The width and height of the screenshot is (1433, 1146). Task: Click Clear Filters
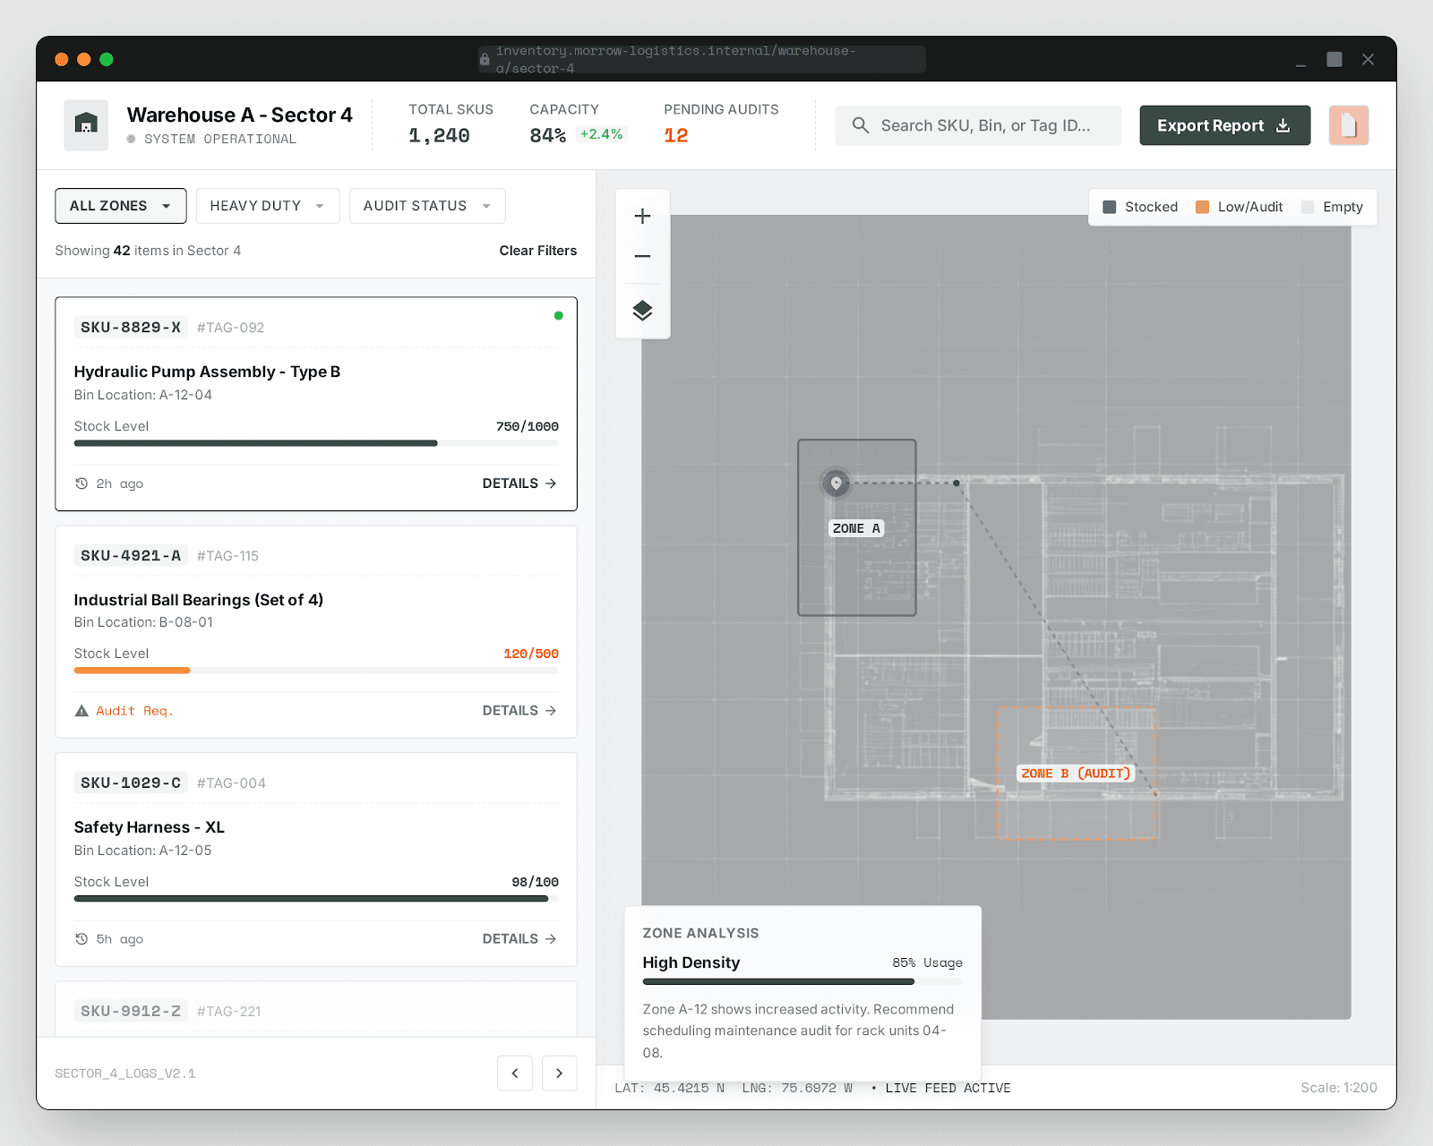[537, 251]
